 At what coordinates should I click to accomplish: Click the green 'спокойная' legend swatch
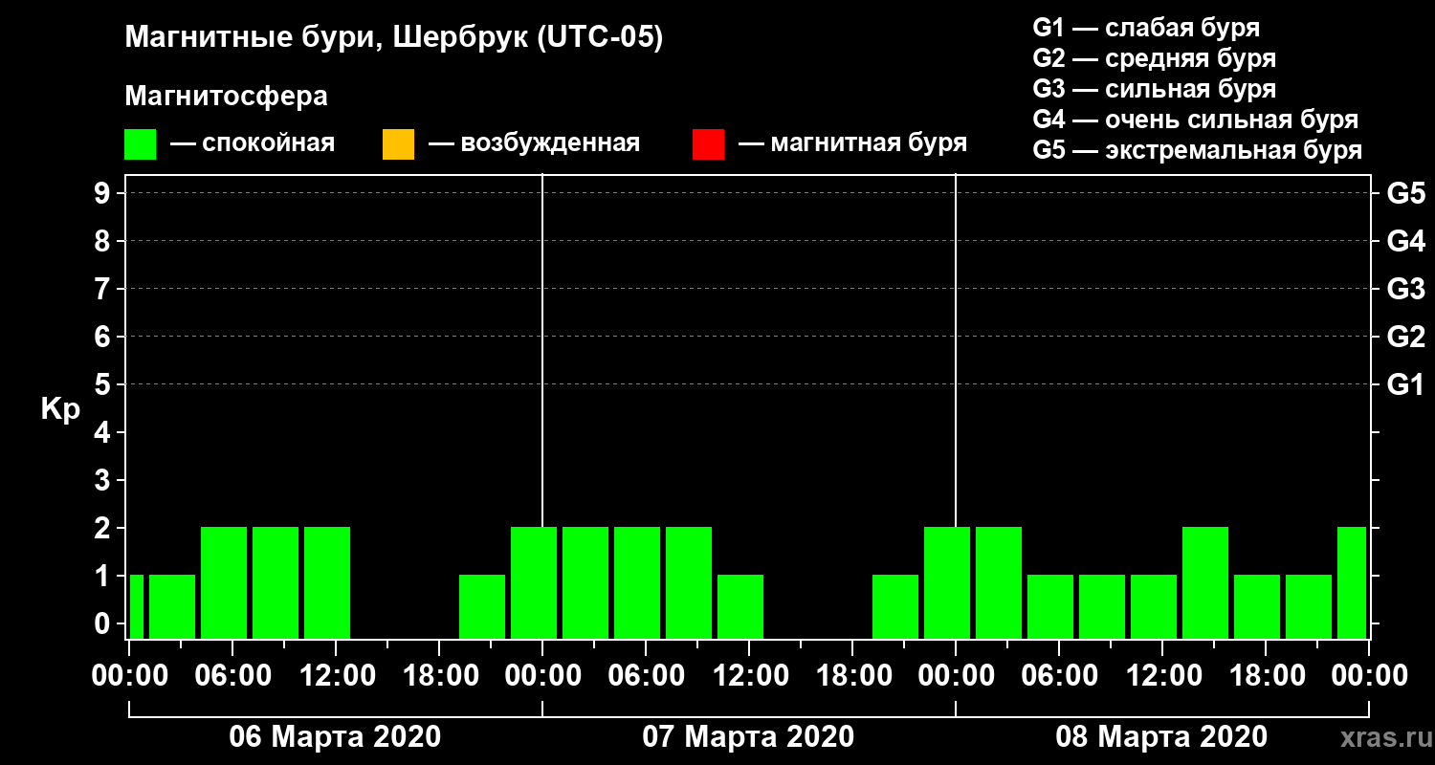tap(140, 144)
